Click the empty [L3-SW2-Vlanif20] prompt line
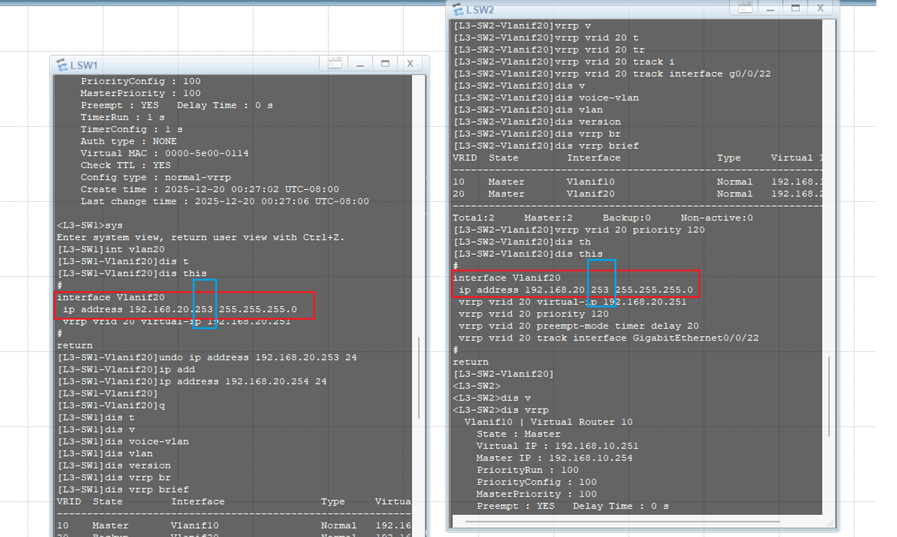The image size is (897, 537). pos(503,374)
